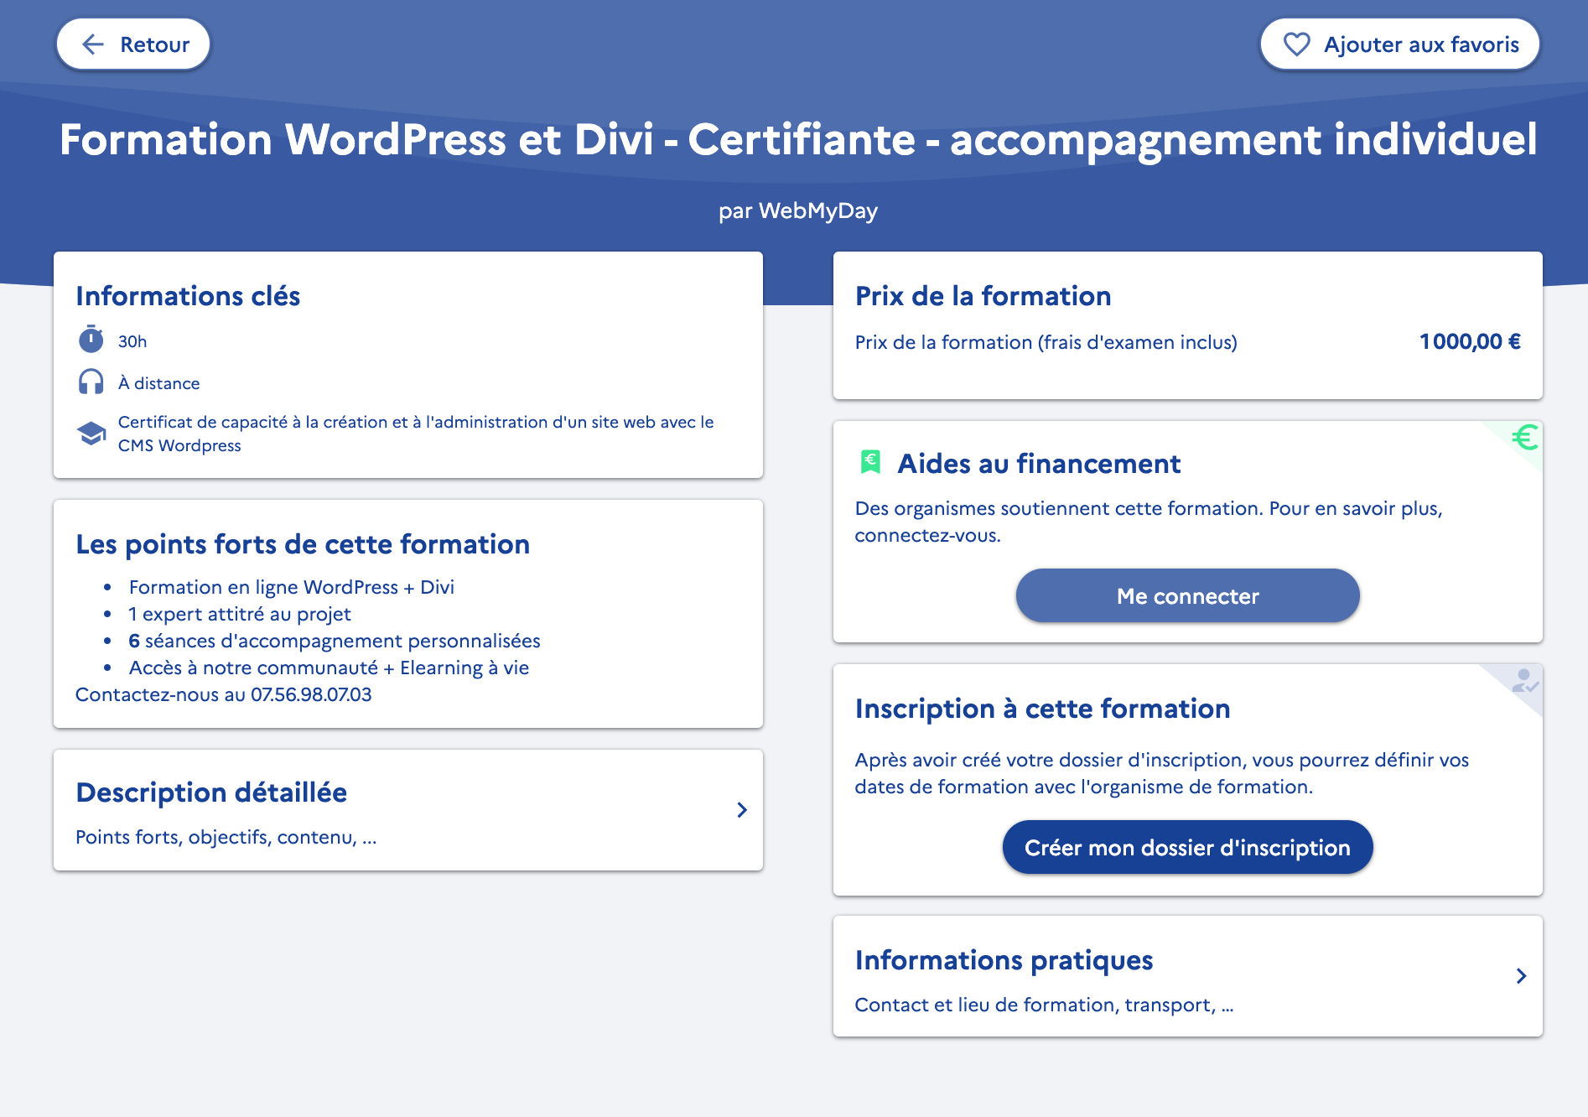Image resolution: width=1588 pixels, height=1117 pixels.
Task: Click the left arrow icon in Retour
Action: (x=93, y=44)
